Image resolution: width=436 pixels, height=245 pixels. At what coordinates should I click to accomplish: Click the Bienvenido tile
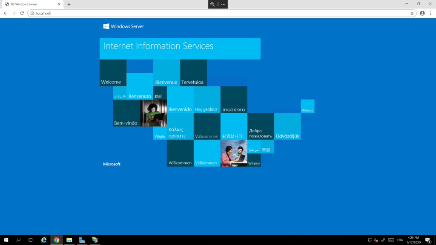(x=180, y=100)
